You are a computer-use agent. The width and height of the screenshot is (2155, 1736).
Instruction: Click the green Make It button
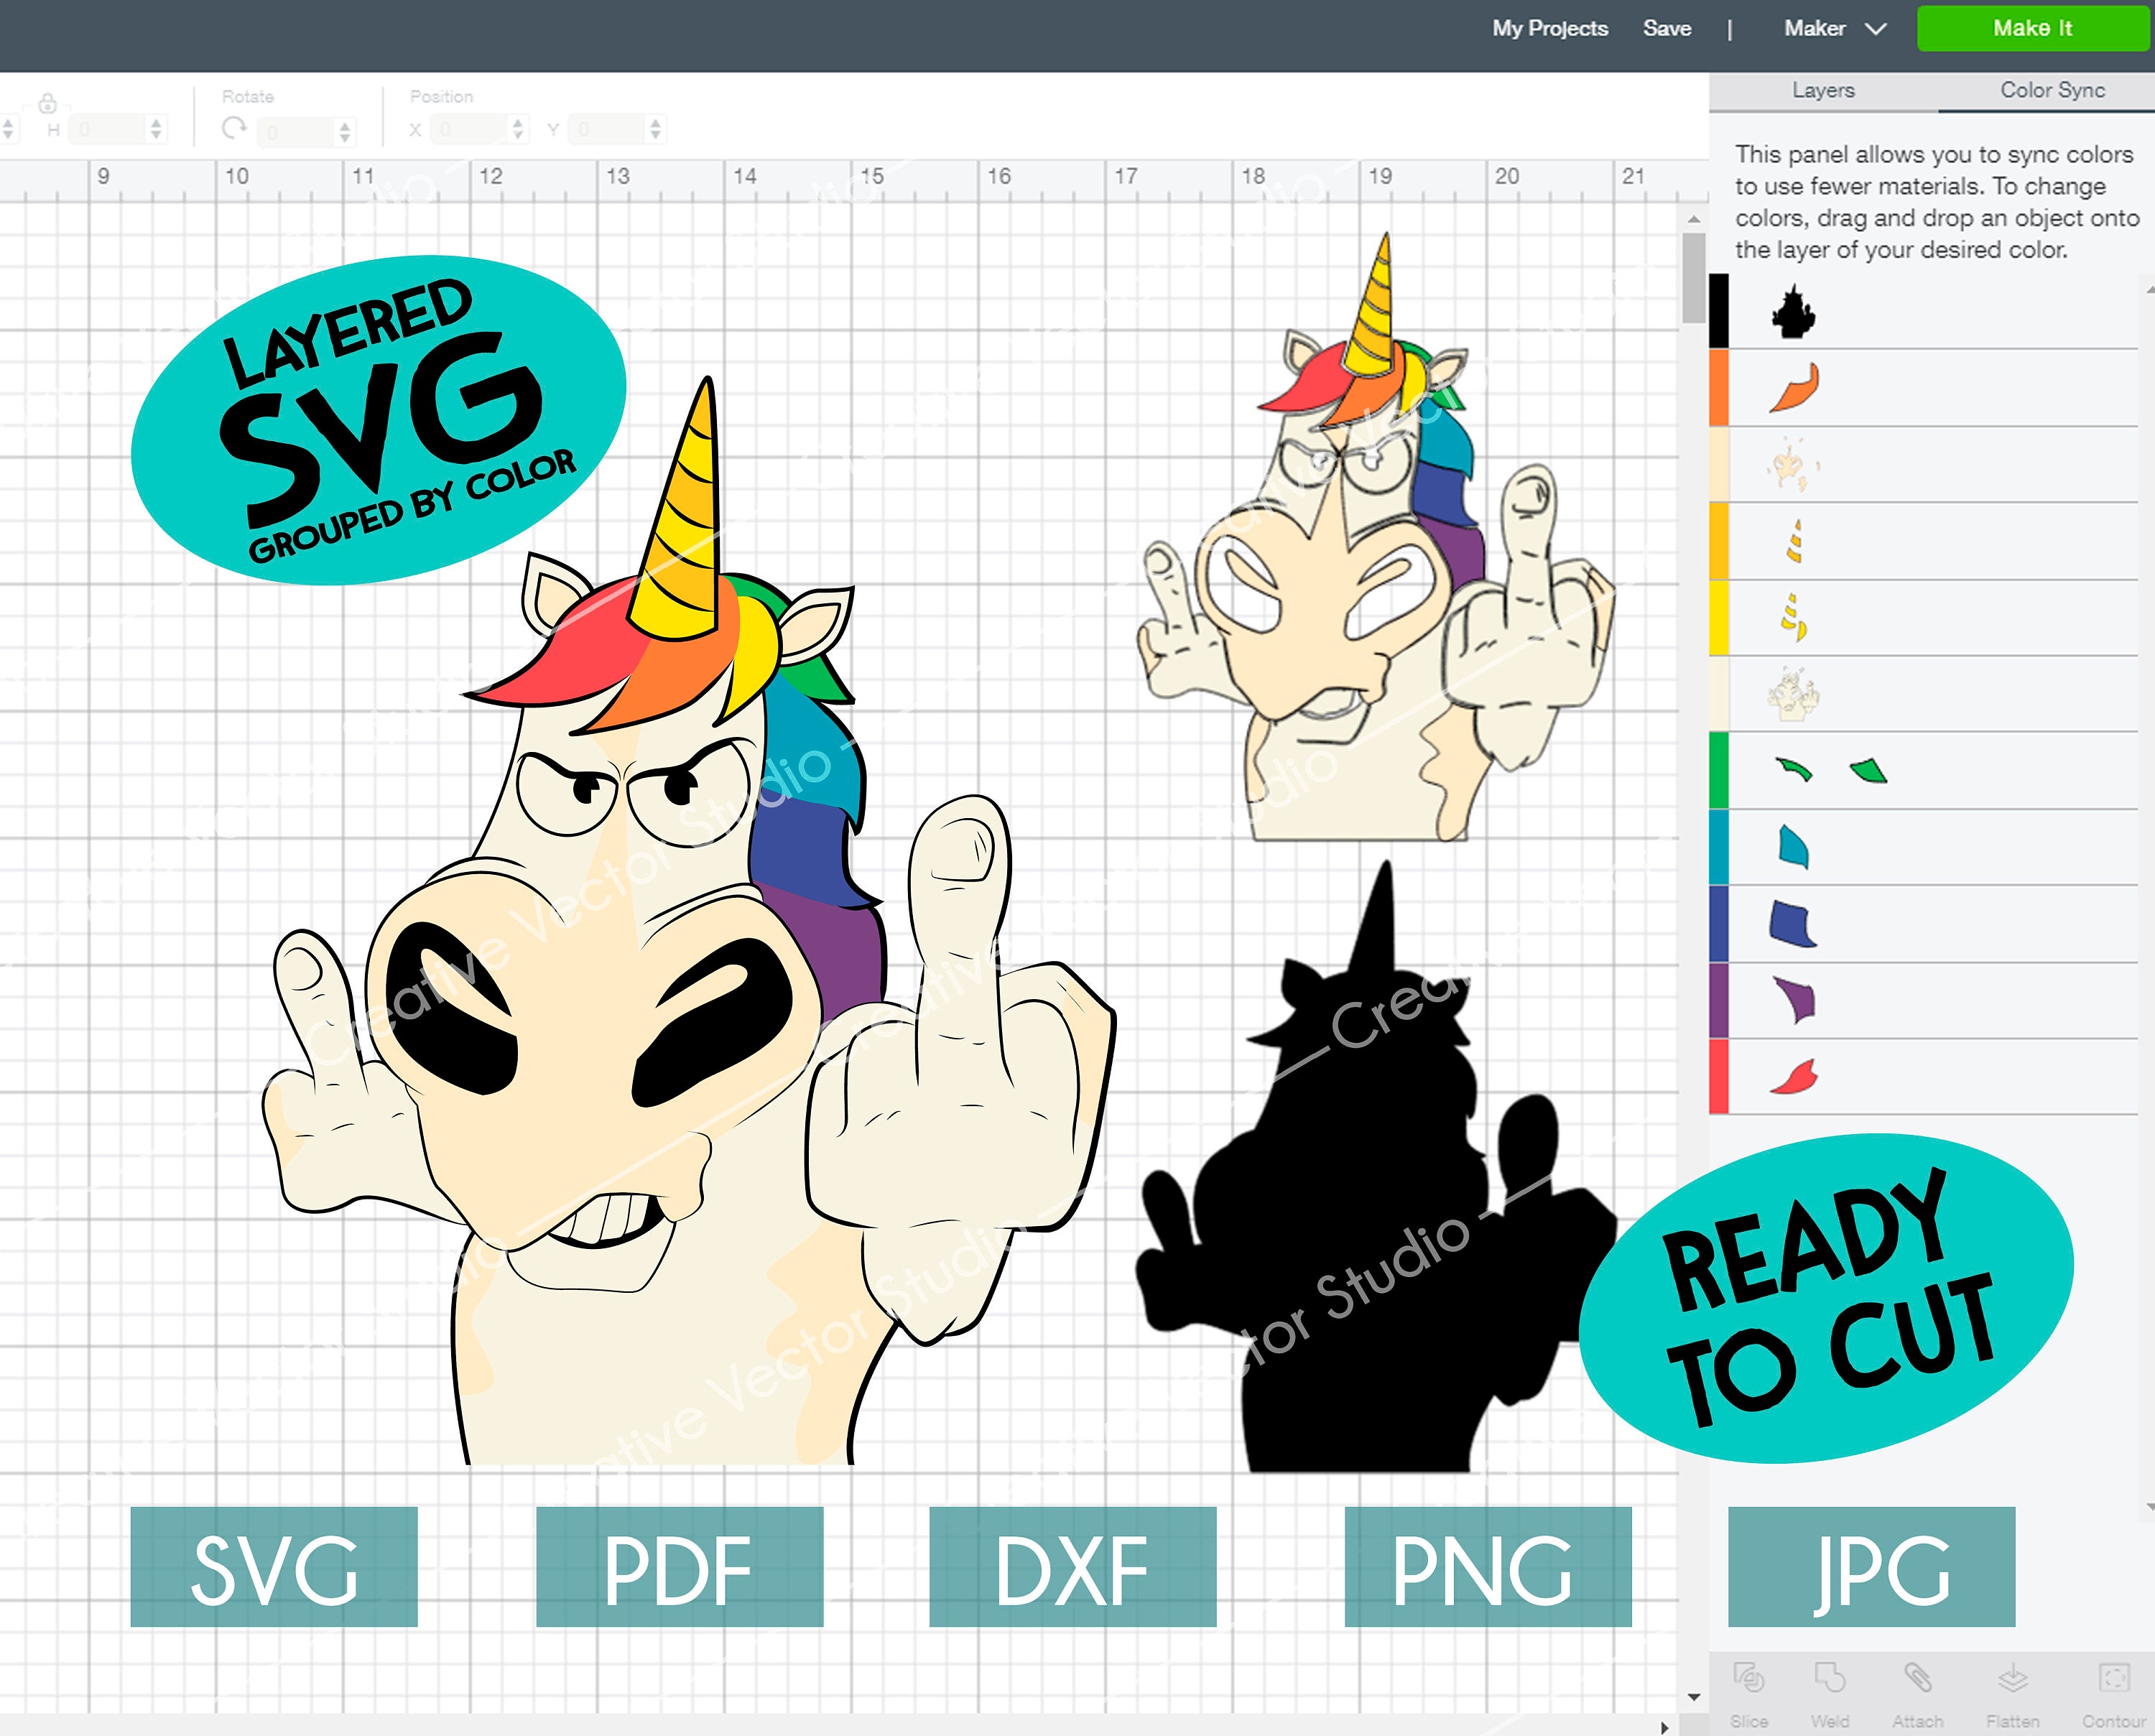[2033, 28]
